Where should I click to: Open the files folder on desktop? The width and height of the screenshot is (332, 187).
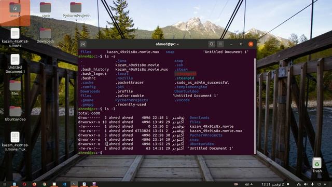[15, 88]
